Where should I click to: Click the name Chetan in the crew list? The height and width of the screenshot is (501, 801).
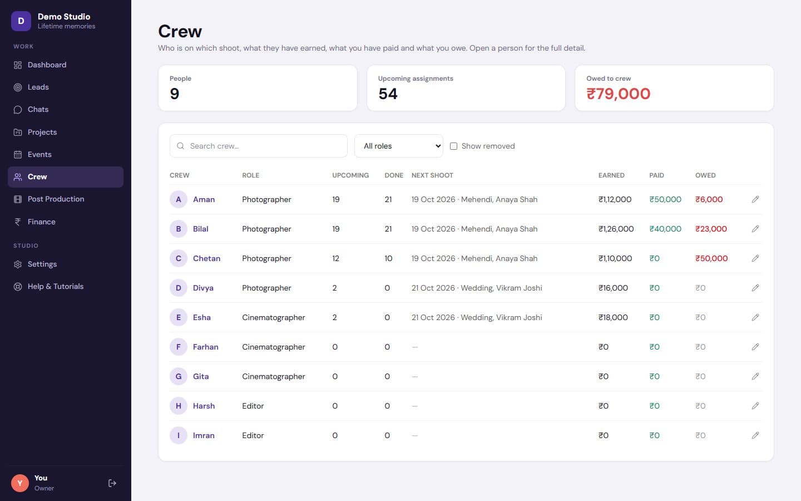[x=206, y=258]
